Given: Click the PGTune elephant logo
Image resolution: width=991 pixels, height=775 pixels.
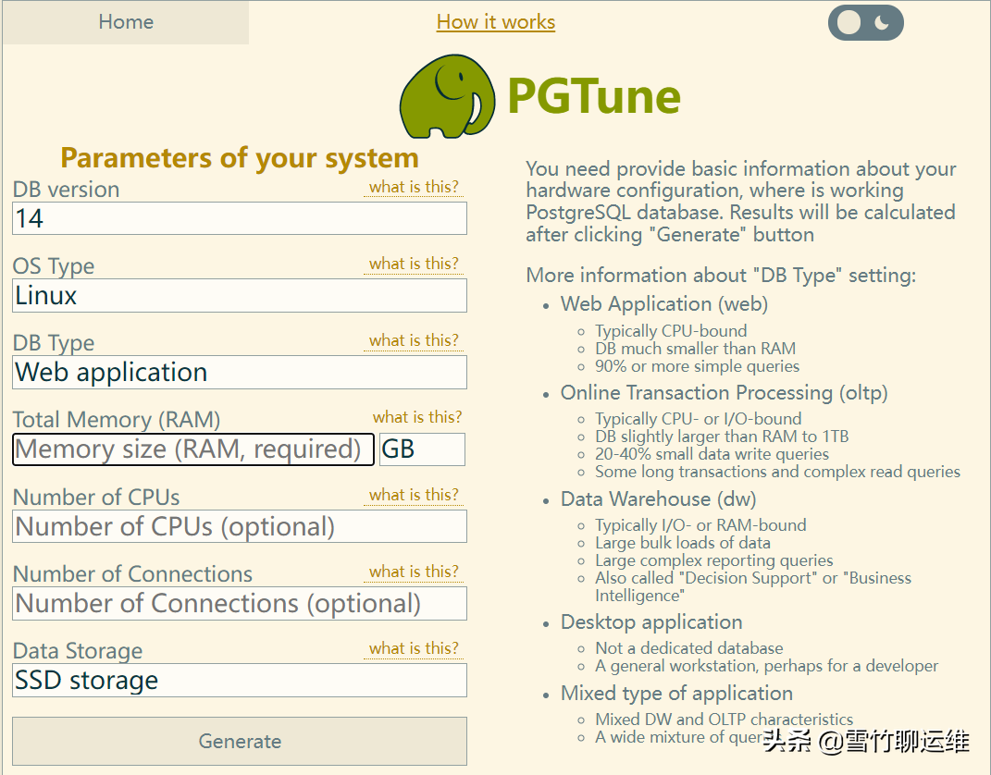Looking at the screenshot, I should (448, 96).
